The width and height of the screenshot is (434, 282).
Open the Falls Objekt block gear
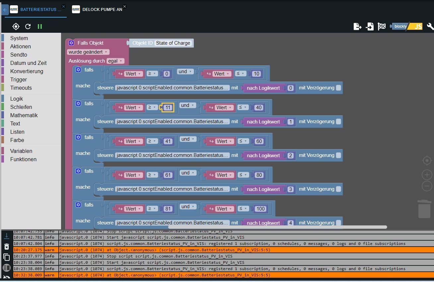[71, 43]
